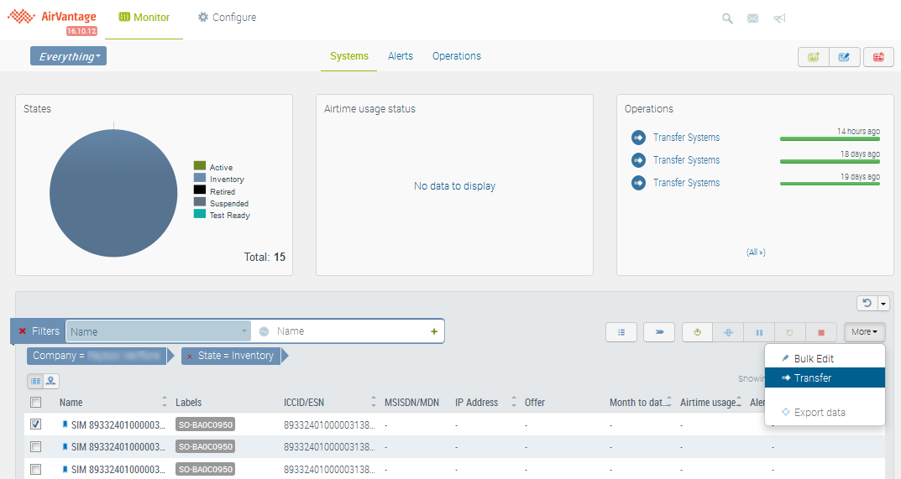Click the Name filter text input
Screen dimensions: 901x479
click(348, 331)
